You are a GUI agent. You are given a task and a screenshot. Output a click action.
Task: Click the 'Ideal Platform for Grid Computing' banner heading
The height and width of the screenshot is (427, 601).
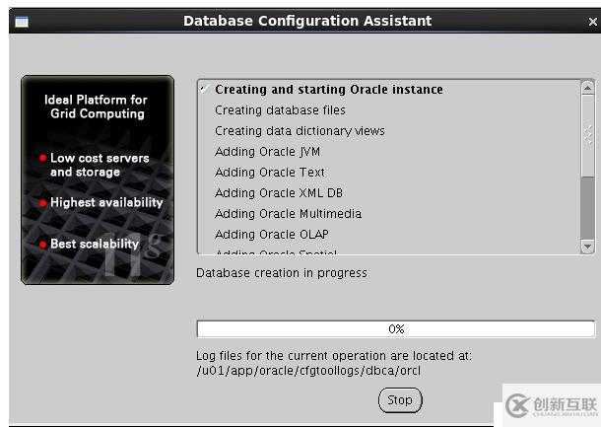pos(97,107)
